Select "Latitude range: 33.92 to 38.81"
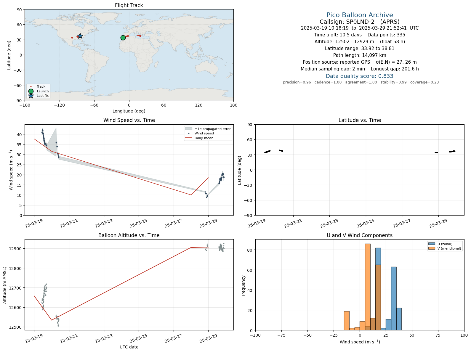The image size is (471, 352). [360, 49]
